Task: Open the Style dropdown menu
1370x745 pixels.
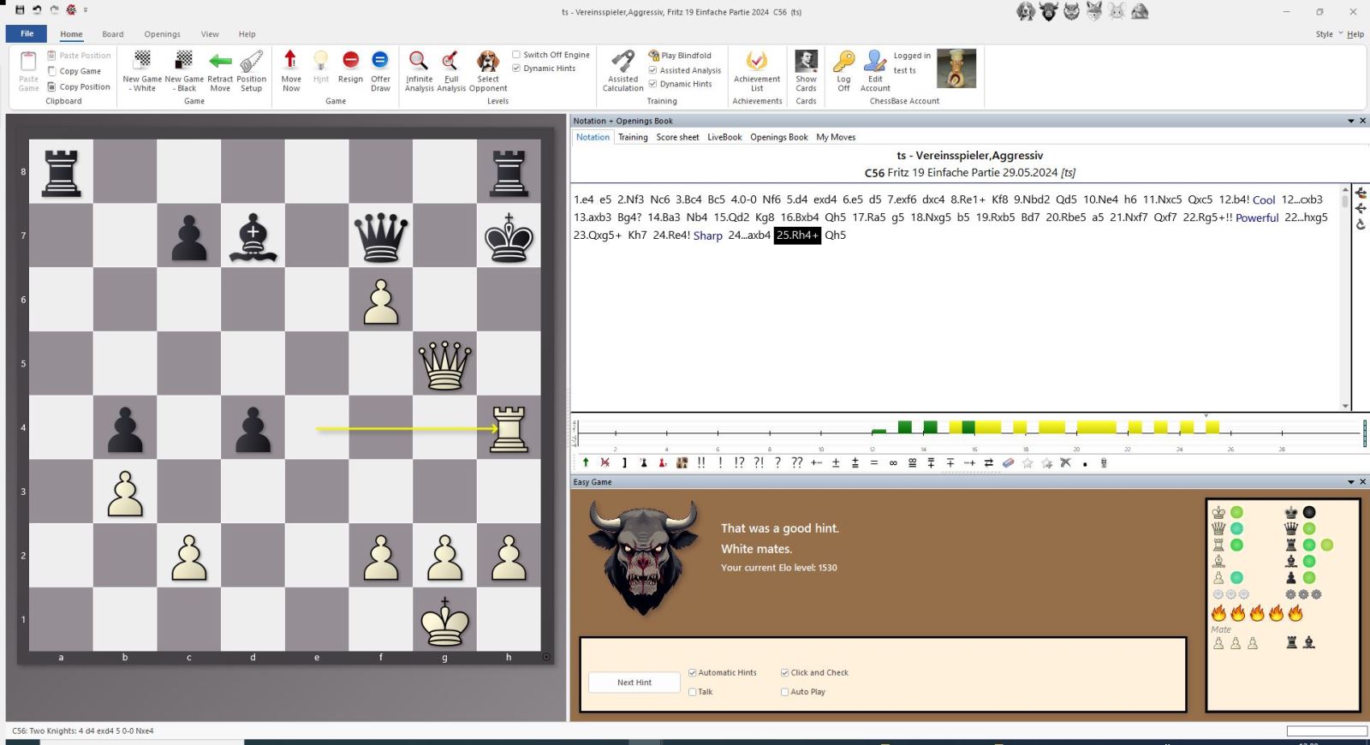Action: tap(1329, 34)
